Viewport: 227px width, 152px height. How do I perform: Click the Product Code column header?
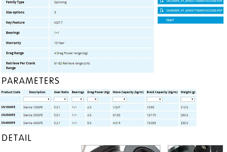pos(11,92)
